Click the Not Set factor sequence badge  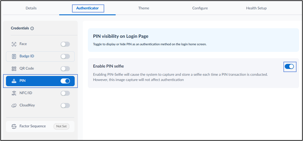click(x=61, y=126)
